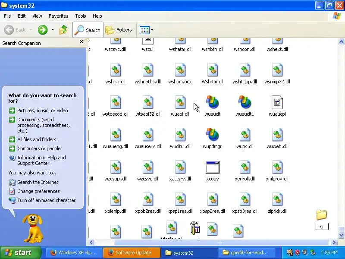Open the File menu
The image size is (345, 259).
[x=7, y=16]
